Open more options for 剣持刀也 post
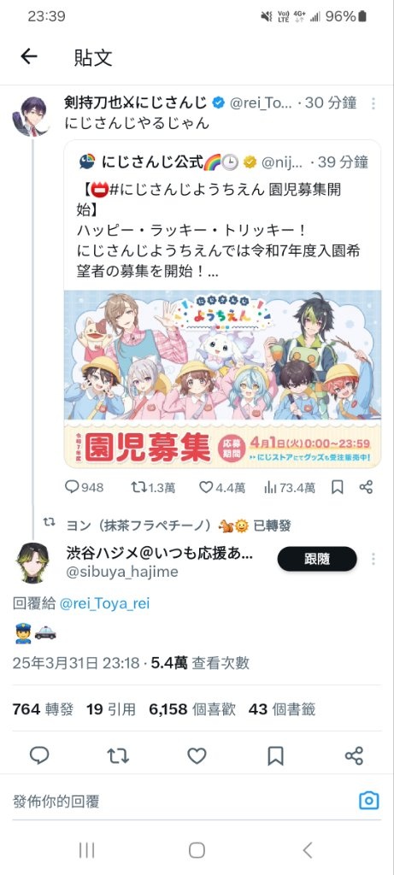Viewport: 394px width, 875px height. [373, 103]
